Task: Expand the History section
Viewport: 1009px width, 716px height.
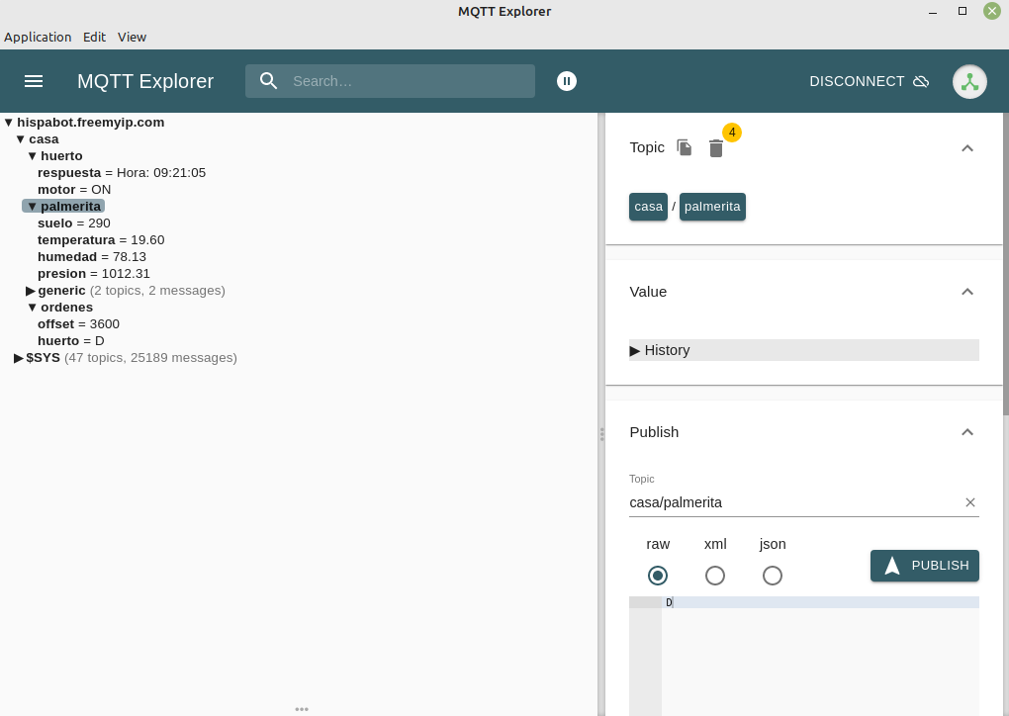Action: [803, 350]
